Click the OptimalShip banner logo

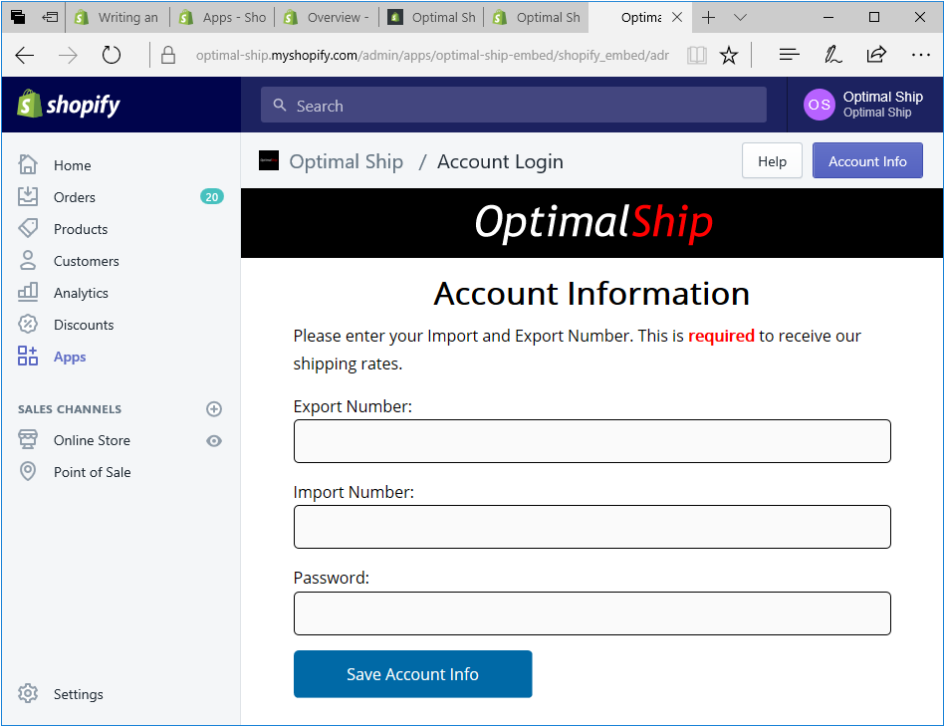click(x=593, y=222)
